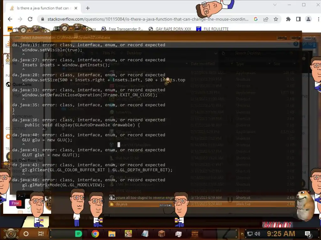Switch to Chrome from taskbar
The height and width of the screenshot is (240, 321).
[x=95, y=234]
